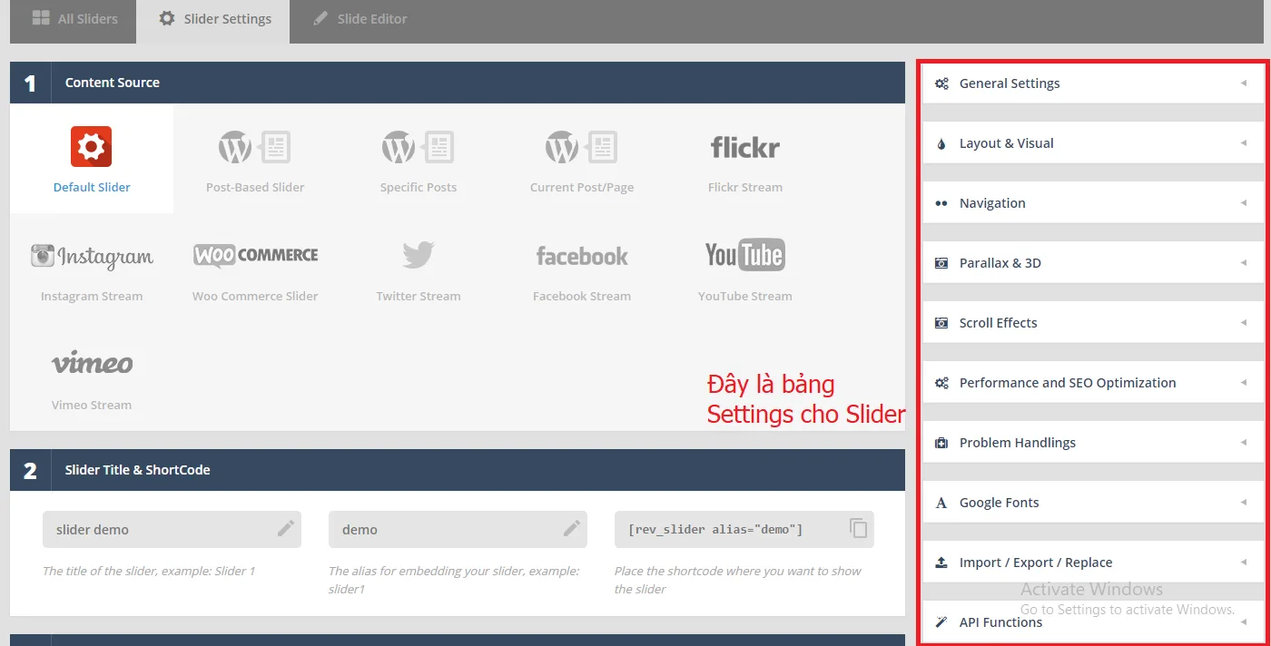
Task: Click the Problem Handlings medkit icon
Action: [941, 443]
